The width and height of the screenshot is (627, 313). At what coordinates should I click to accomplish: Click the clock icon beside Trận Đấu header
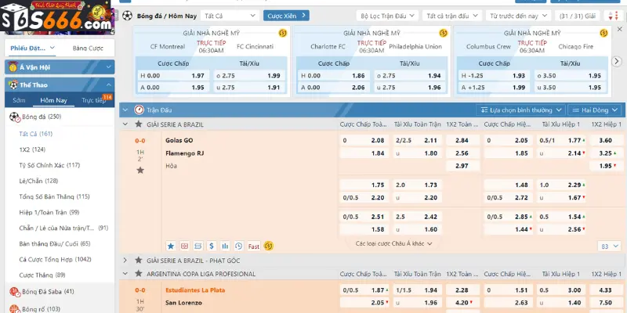click(x=139, y=110)
